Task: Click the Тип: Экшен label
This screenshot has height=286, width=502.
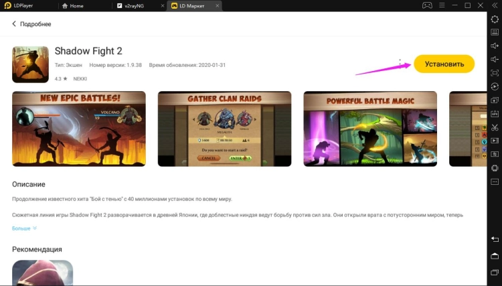Action: coord(68,65)
